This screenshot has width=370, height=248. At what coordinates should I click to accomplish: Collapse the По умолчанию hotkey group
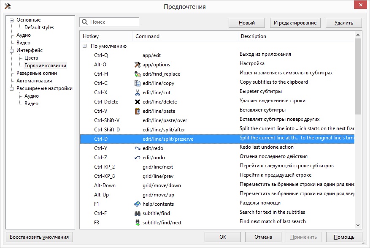tap(85, 46)
